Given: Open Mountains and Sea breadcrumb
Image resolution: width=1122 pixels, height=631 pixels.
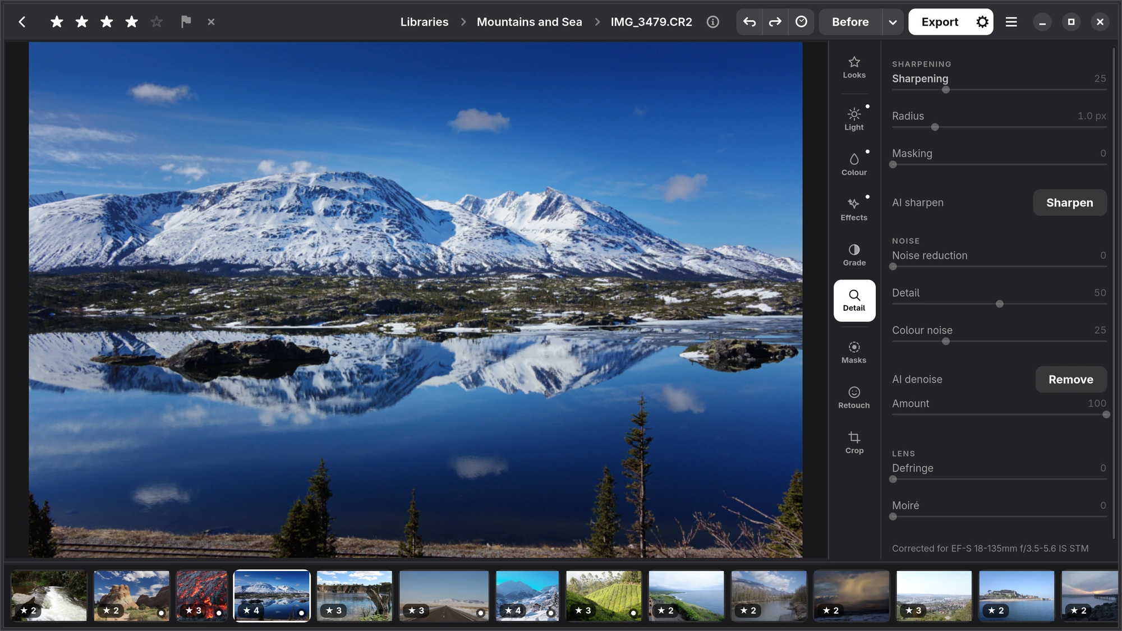Looking at the screenshot, I should (x=529, y=22).
